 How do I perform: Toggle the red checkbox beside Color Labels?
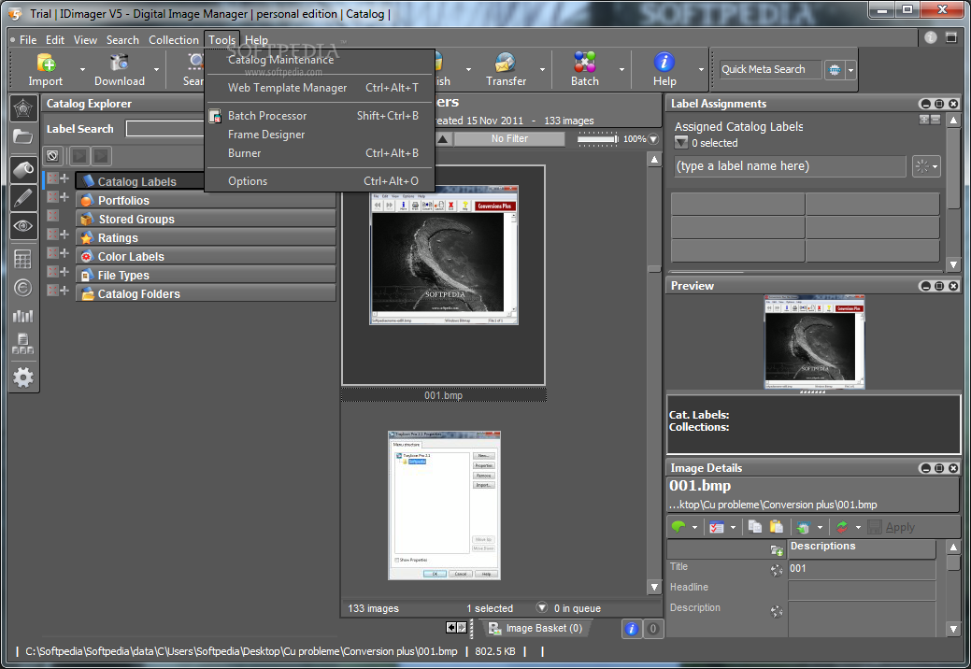(x=52, y=252)
